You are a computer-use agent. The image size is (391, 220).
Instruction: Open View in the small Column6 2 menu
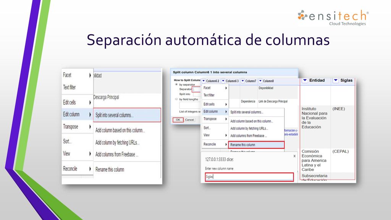point(215,135)
